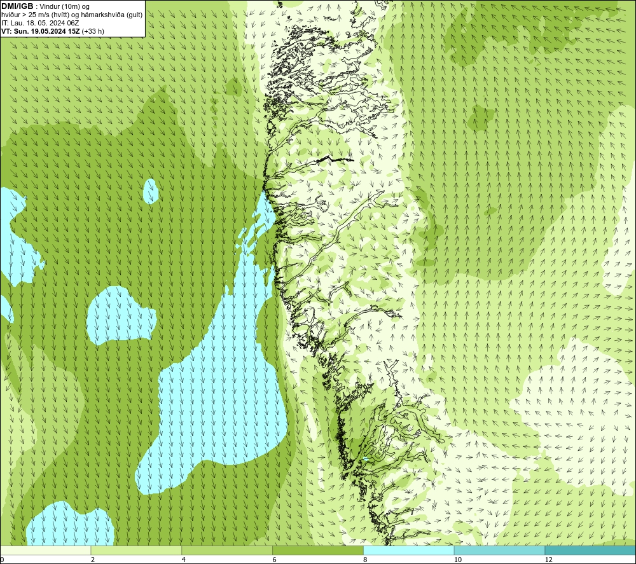Click the '10' label on color scale

(x=458, y=560)
